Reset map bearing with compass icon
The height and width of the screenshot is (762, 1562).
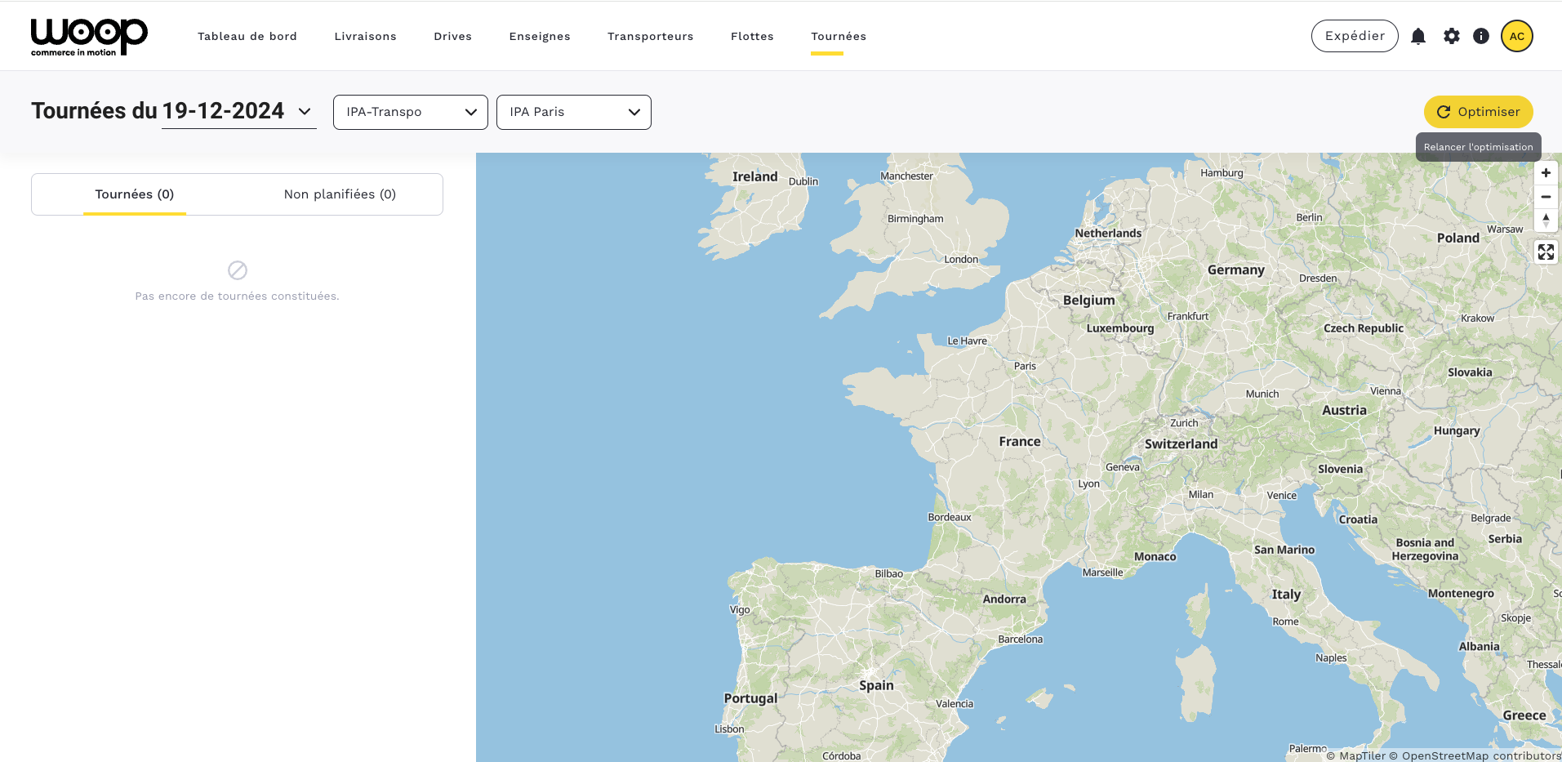(x=1546, y=221)
